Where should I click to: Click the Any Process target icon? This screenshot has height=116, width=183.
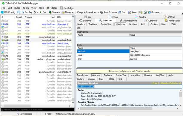click(x=102, y=12)
